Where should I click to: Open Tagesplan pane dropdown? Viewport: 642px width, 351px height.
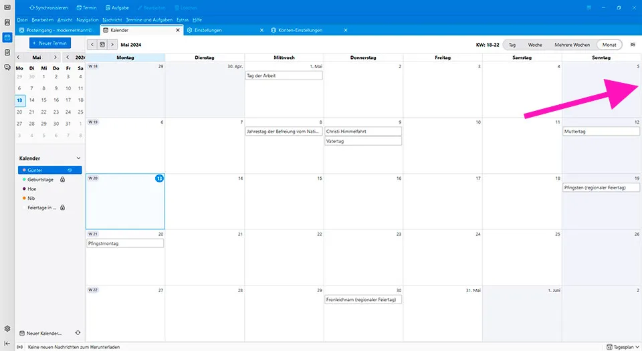[622, 347]
